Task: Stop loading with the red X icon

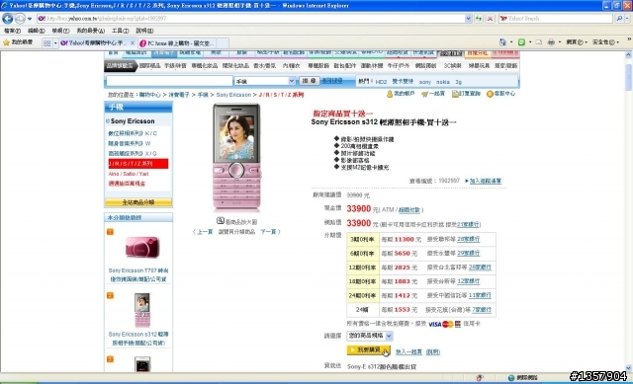Action: pos(490,19)
